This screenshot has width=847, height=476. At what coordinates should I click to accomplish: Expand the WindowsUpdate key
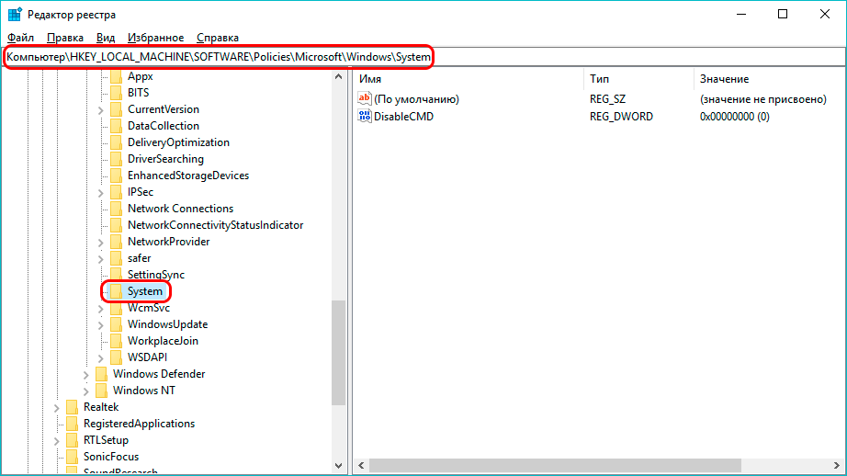(100, 325)
